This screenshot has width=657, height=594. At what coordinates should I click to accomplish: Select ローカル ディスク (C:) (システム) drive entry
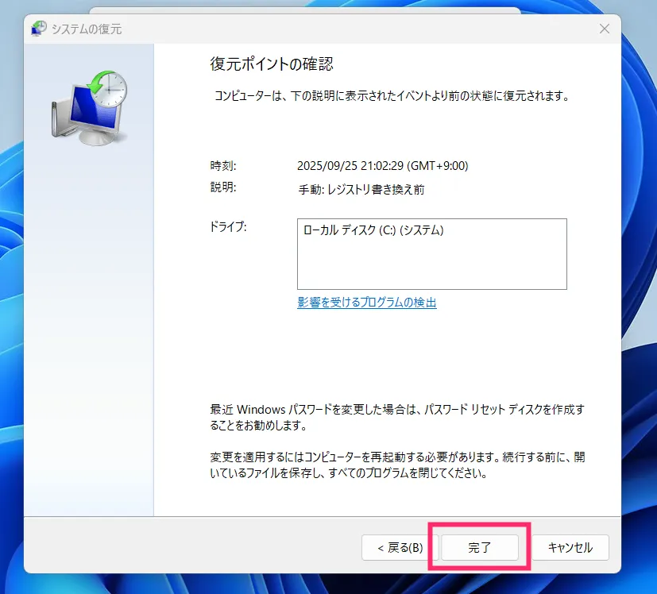373,230
